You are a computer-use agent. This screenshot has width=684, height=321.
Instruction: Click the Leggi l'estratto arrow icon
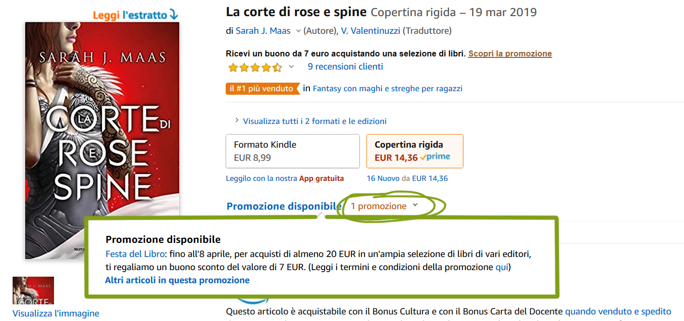point(174,15)
